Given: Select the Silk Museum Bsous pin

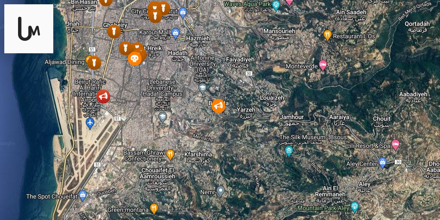Looking at the screenshot, I should [x=289, y=151].
